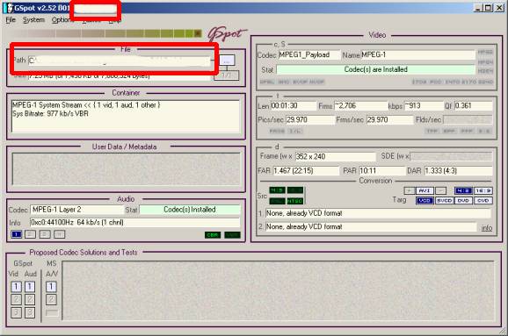Click the Frame size field 352 x 240
Screen dimensions: 508x336
point(336,156)
